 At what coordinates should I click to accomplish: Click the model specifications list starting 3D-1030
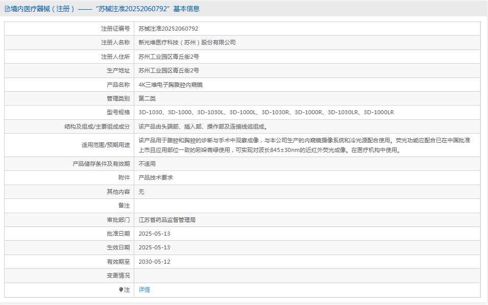(x=266, y=112)
